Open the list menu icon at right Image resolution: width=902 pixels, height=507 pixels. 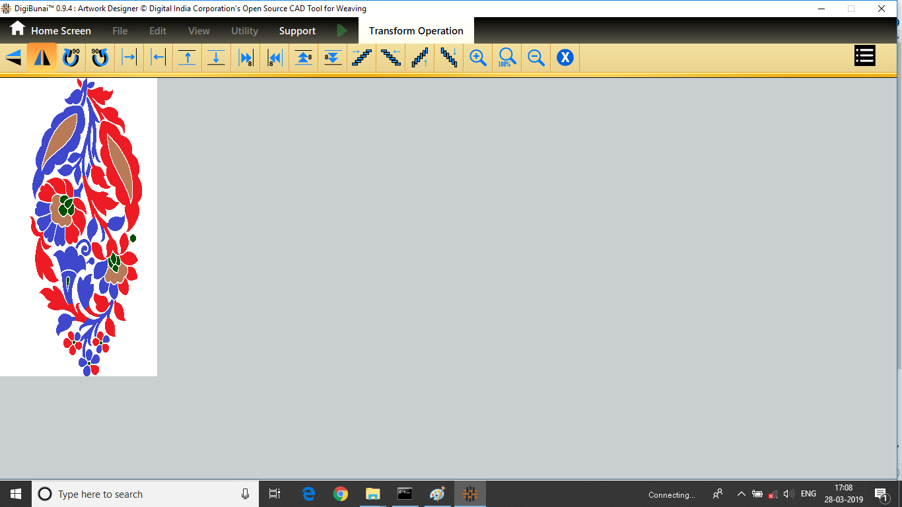point(864,56)
